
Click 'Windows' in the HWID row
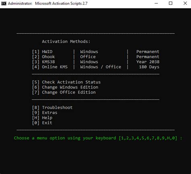coord(89,52)
